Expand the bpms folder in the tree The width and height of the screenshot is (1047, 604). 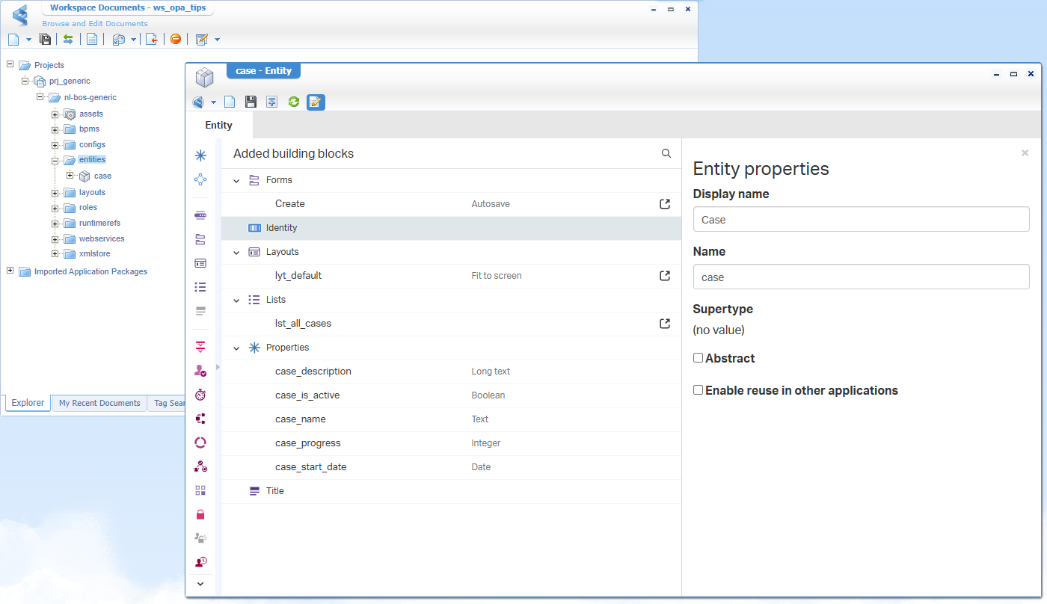click(x=55, y=129)
